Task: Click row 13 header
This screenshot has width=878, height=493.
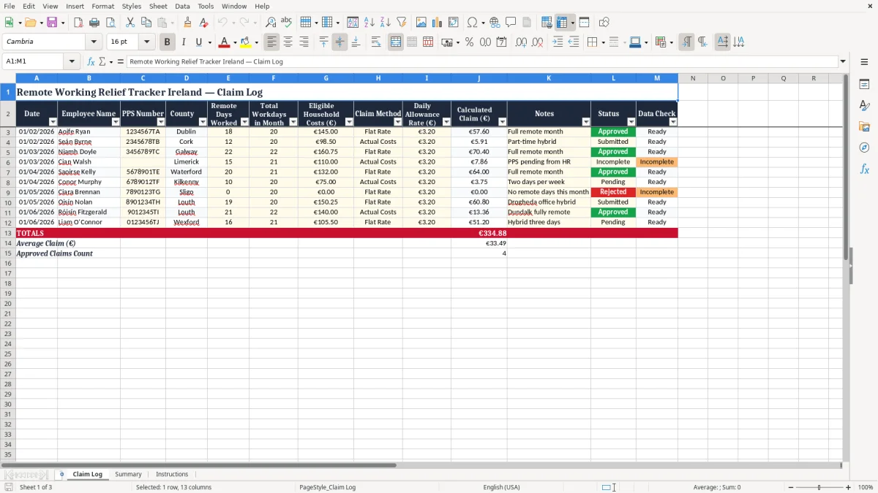Action: coord(8,233)
